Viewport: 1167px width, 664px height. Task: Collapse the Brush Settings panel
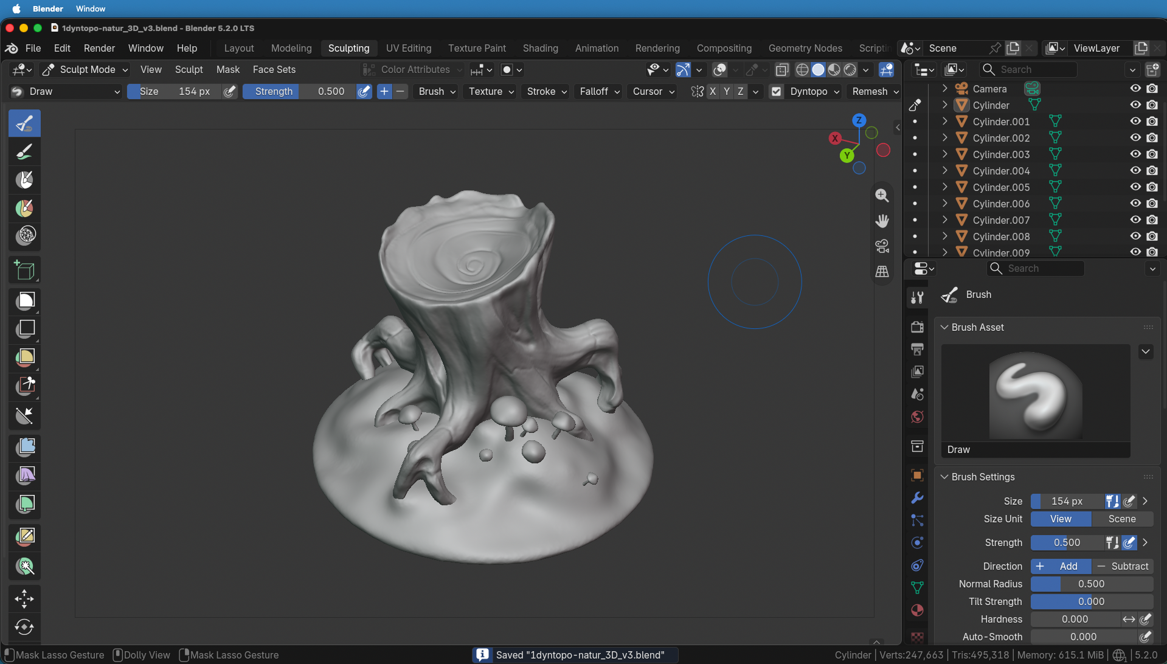[944, 477]
